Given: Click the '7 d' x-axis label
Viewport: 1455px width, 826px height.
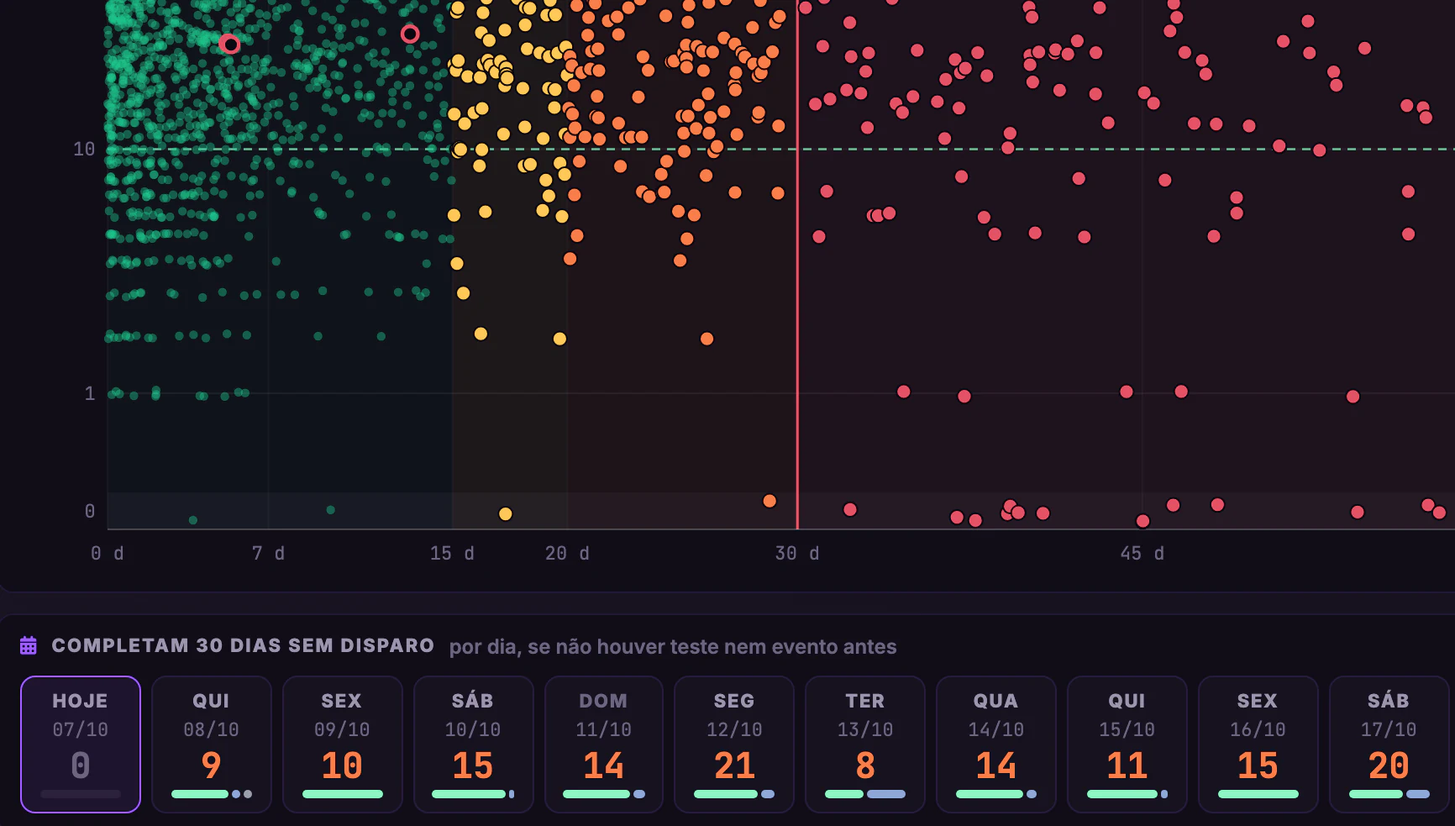Looking at the screenshot, I should pyautogui.click(x=269, y=553).
